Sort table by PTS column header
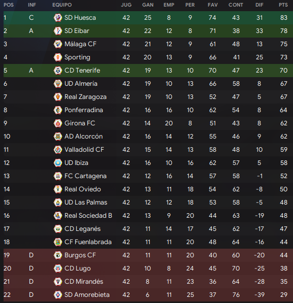Image resolution: width=293 pixels, height=303 pixels. (283, 5)
